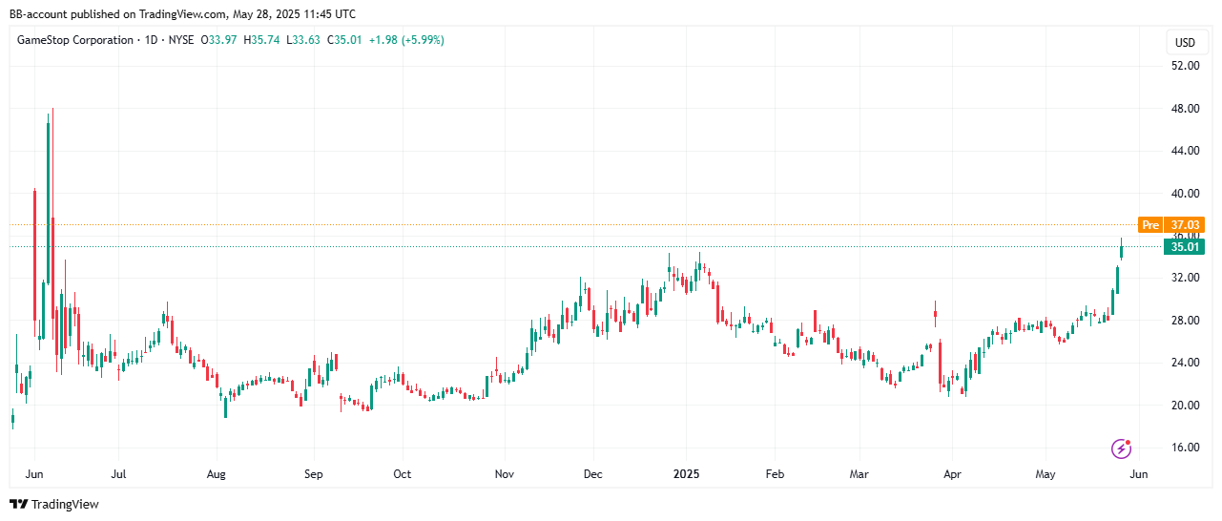Image resolution: width=1222 pixels, height=521 pixels.
Task: Click the Mar label on time axis
Action: 860,473
